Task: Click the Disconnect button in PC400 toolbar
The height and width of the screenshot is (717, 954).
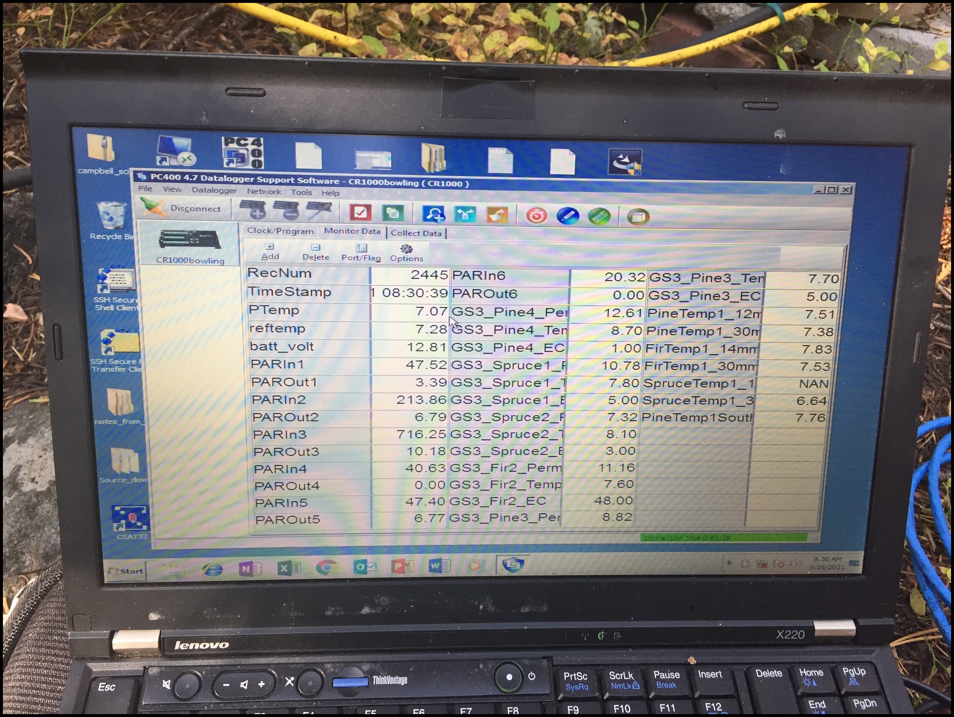Action: tap(181, 208)
